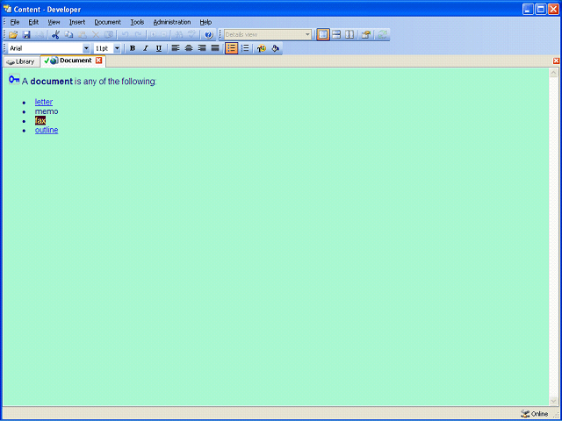Follow the letter hyperlink
Image resolution: width=562 pixels, height=421 pixels.
(44, 102)
